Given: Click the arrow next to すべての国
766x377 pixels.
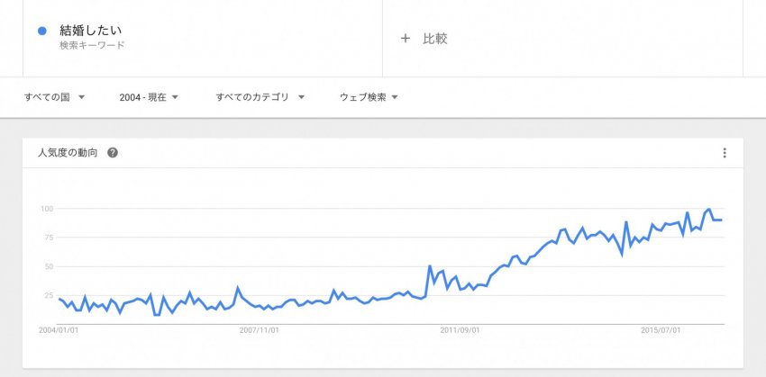Looking at the screenshot, I should click(x=82, y=97).
